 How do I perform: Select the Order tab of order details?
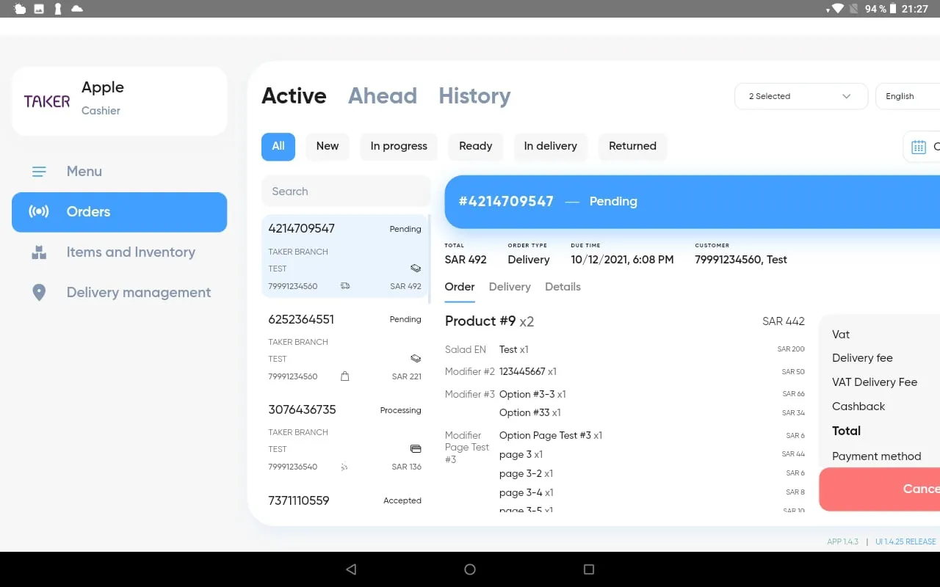(x=460, y=287)
